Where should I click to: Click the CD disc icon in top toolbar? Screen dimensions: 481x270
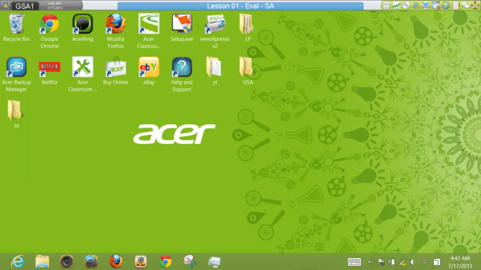[406, 6]
